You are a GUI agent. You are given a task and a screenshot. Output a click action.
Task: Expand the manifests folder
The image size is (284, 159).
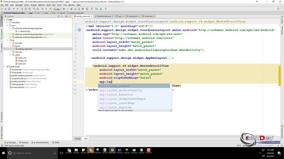click(x=7, y=23)
